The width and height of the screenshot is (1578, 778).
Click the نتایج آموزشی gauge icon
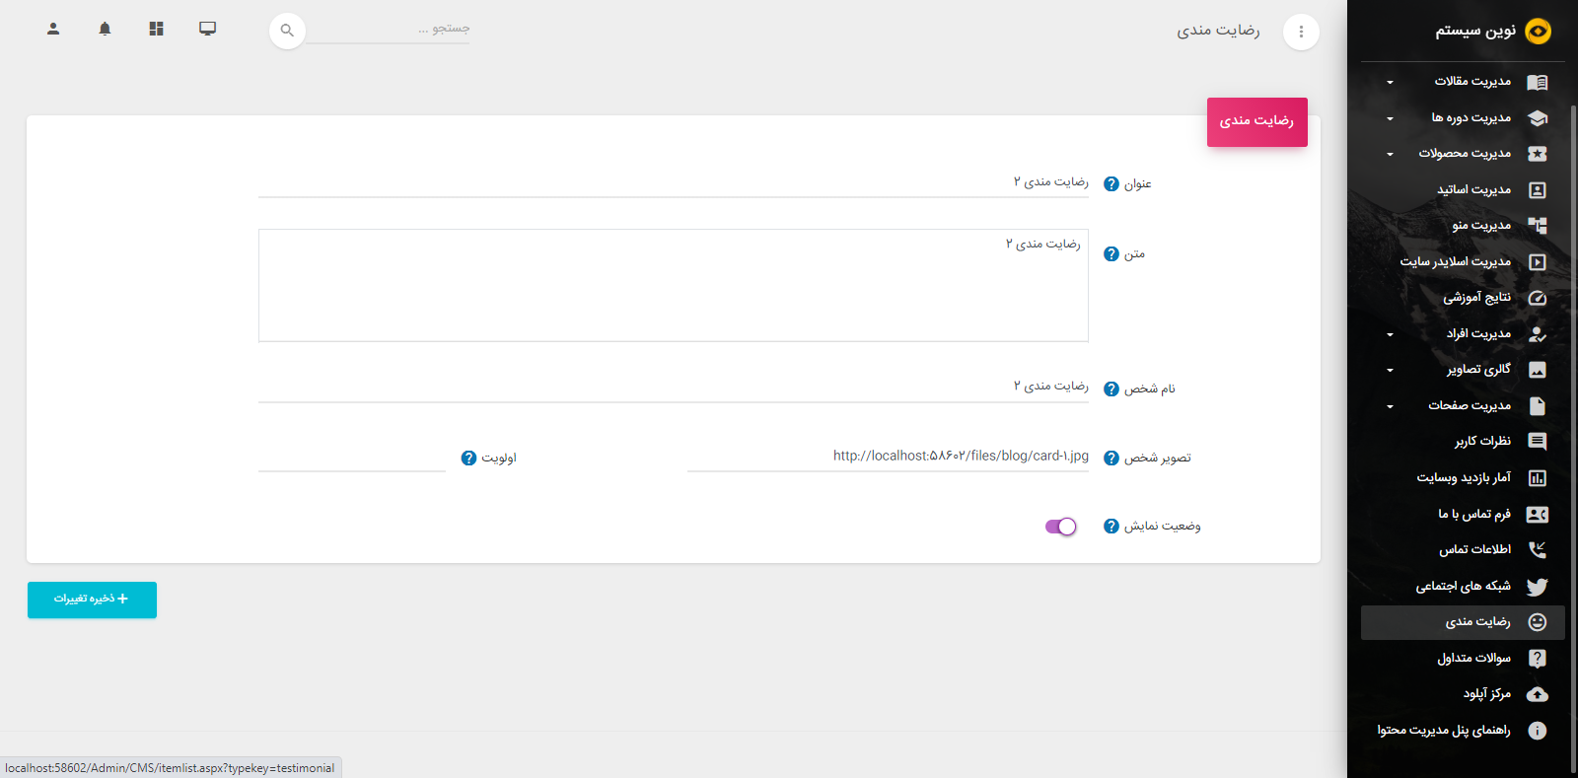1537,298
